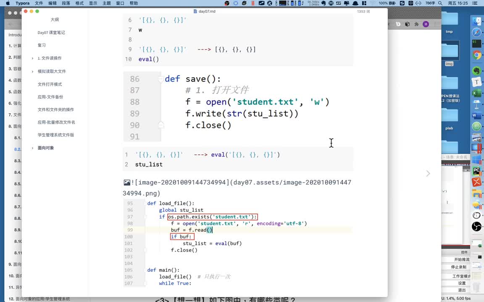Open the Trash in the Dock
This screenshot has width=484, height=302.
[x=477, y=288]
